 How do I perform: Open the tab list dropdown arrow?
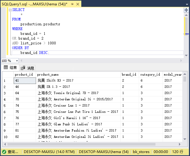(x=187, y=4)
